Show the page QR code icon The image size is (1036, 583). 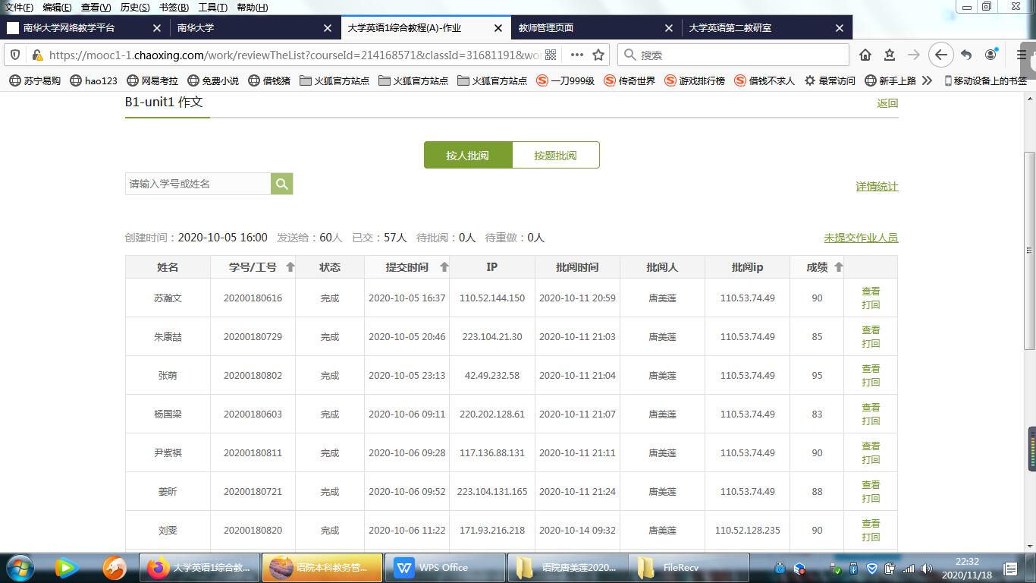coord(551,55)
